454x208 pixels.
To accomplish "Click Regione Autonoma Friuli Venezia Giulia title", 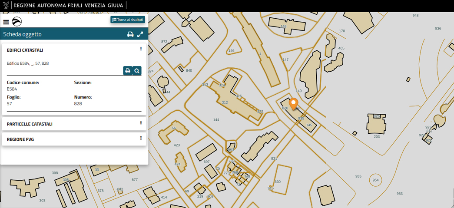I will coord(68,6).
